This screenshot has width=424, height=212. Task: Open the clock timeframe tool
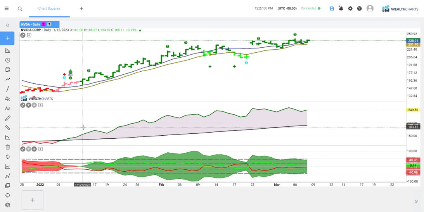[x=8, y=60]
